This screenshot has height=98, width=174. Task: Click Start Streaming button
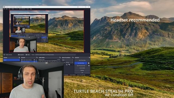pyautogui.click(x=82, y=60)
